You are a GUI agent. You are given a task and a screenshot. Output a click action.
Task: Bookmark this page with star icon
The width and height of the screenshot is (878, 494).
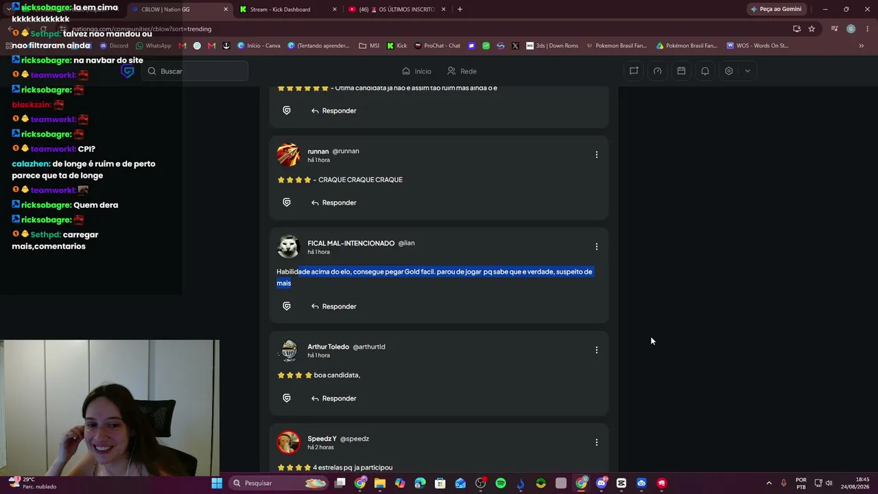(811, 29)
